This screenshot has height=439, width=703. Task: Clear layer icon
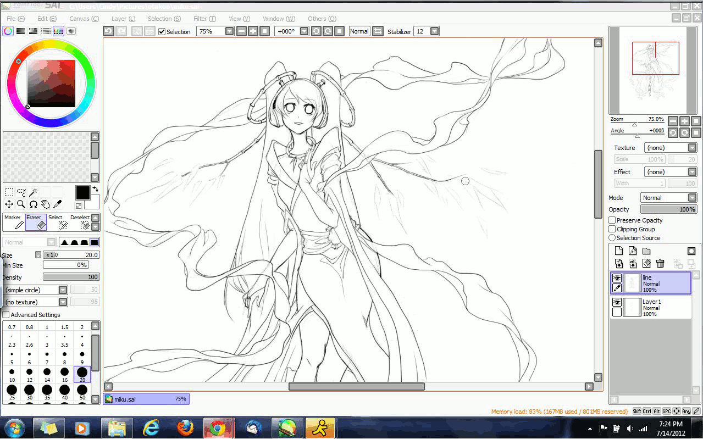coord(646,264)
